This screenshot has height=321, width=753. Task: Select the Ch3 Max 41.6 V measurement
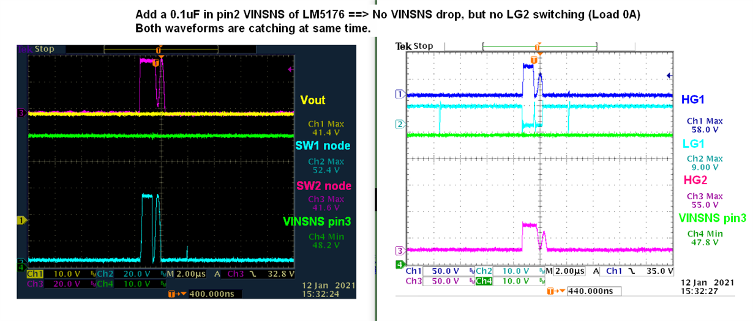(x=327, y=204)
